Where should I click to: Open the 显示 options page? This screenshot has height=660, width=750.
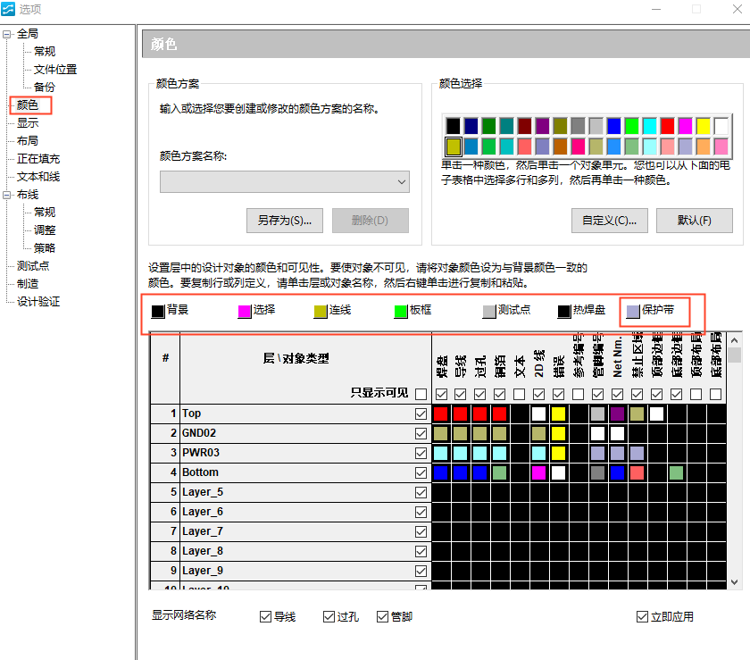pos(28,123)
